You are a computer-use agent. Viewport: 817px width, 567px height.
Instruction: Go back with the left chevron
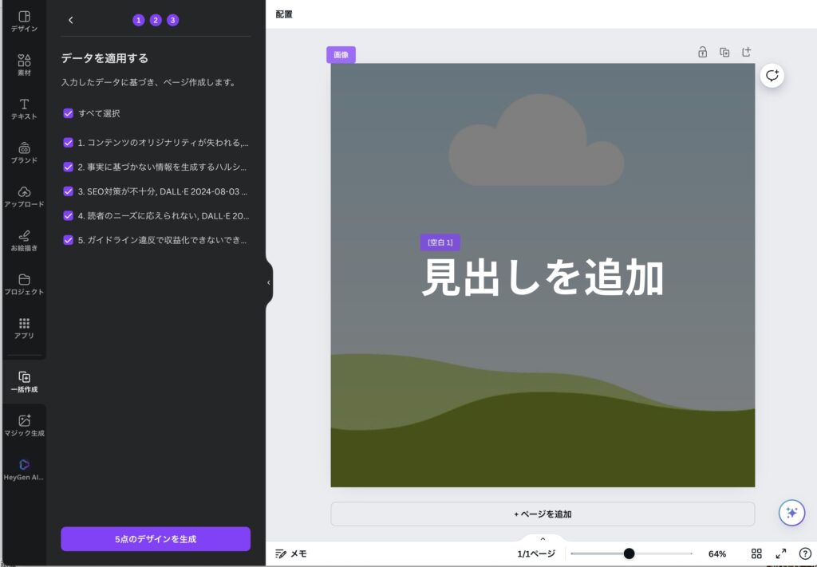(71, 20)
